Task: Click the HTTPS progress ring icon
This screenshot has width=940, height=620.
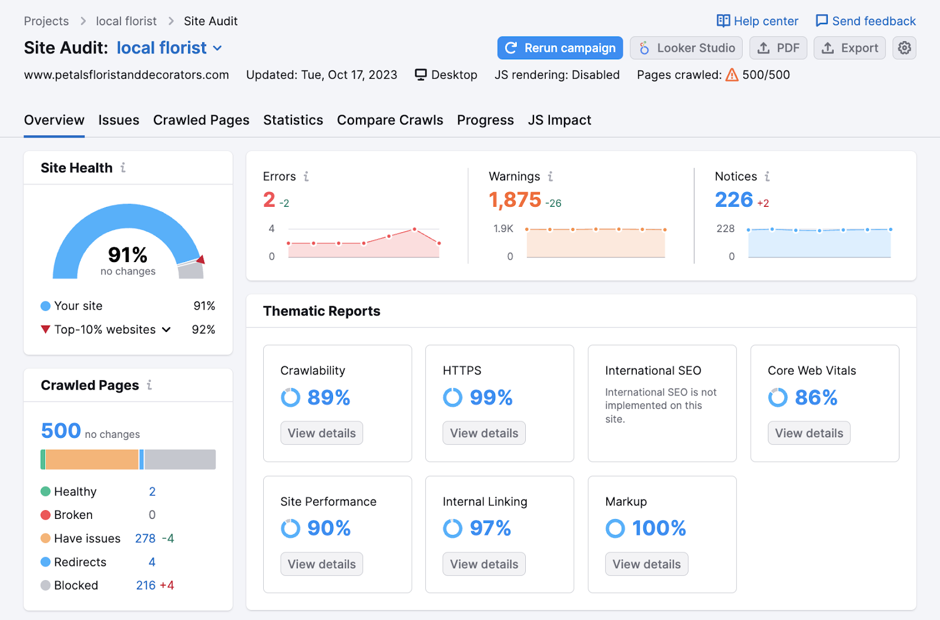Action: [x=452, y=398]
